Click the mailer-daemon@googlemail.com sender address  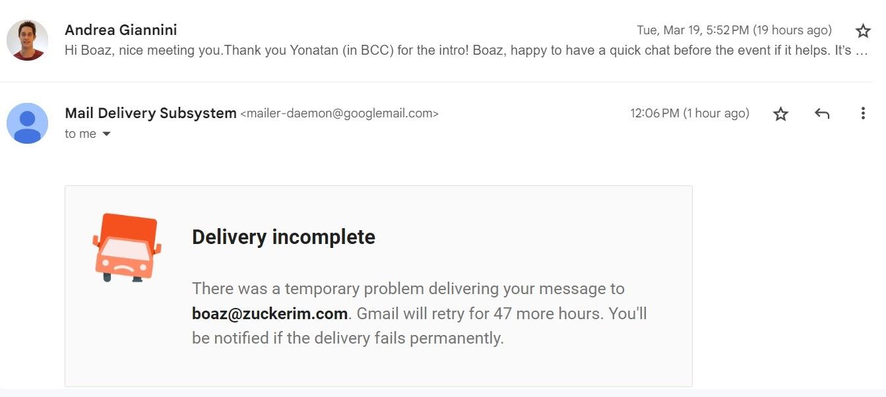click(x=339, y=113)
